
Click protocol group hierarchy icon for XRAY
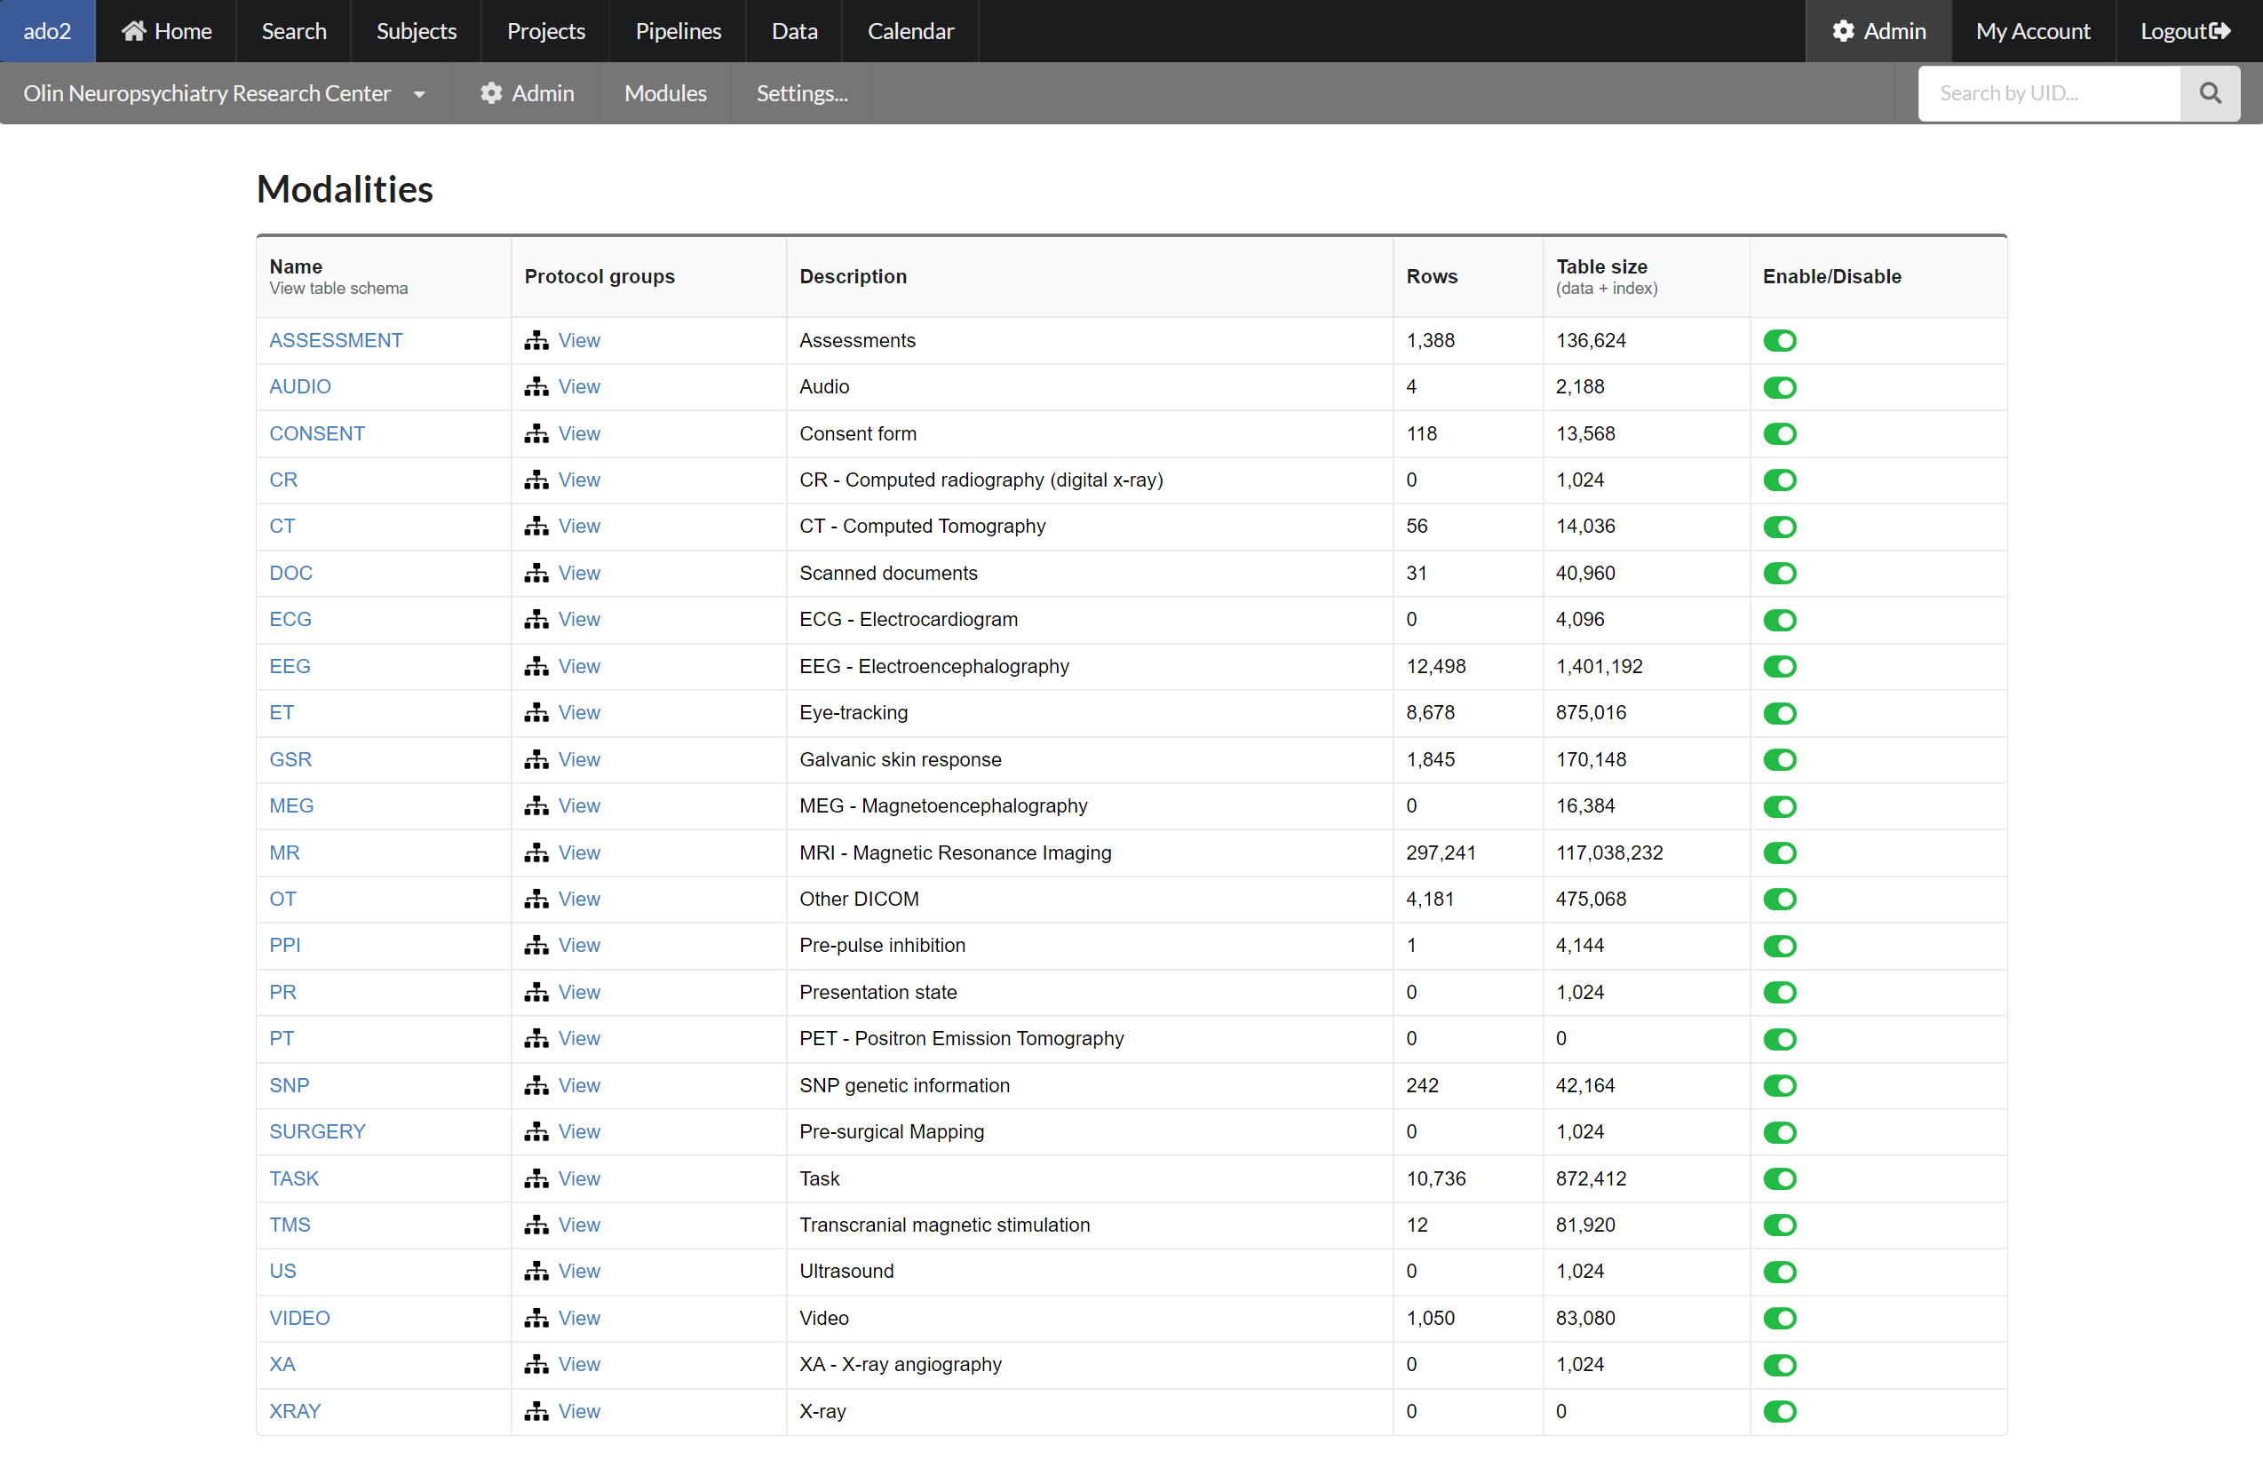point(536,1411)
